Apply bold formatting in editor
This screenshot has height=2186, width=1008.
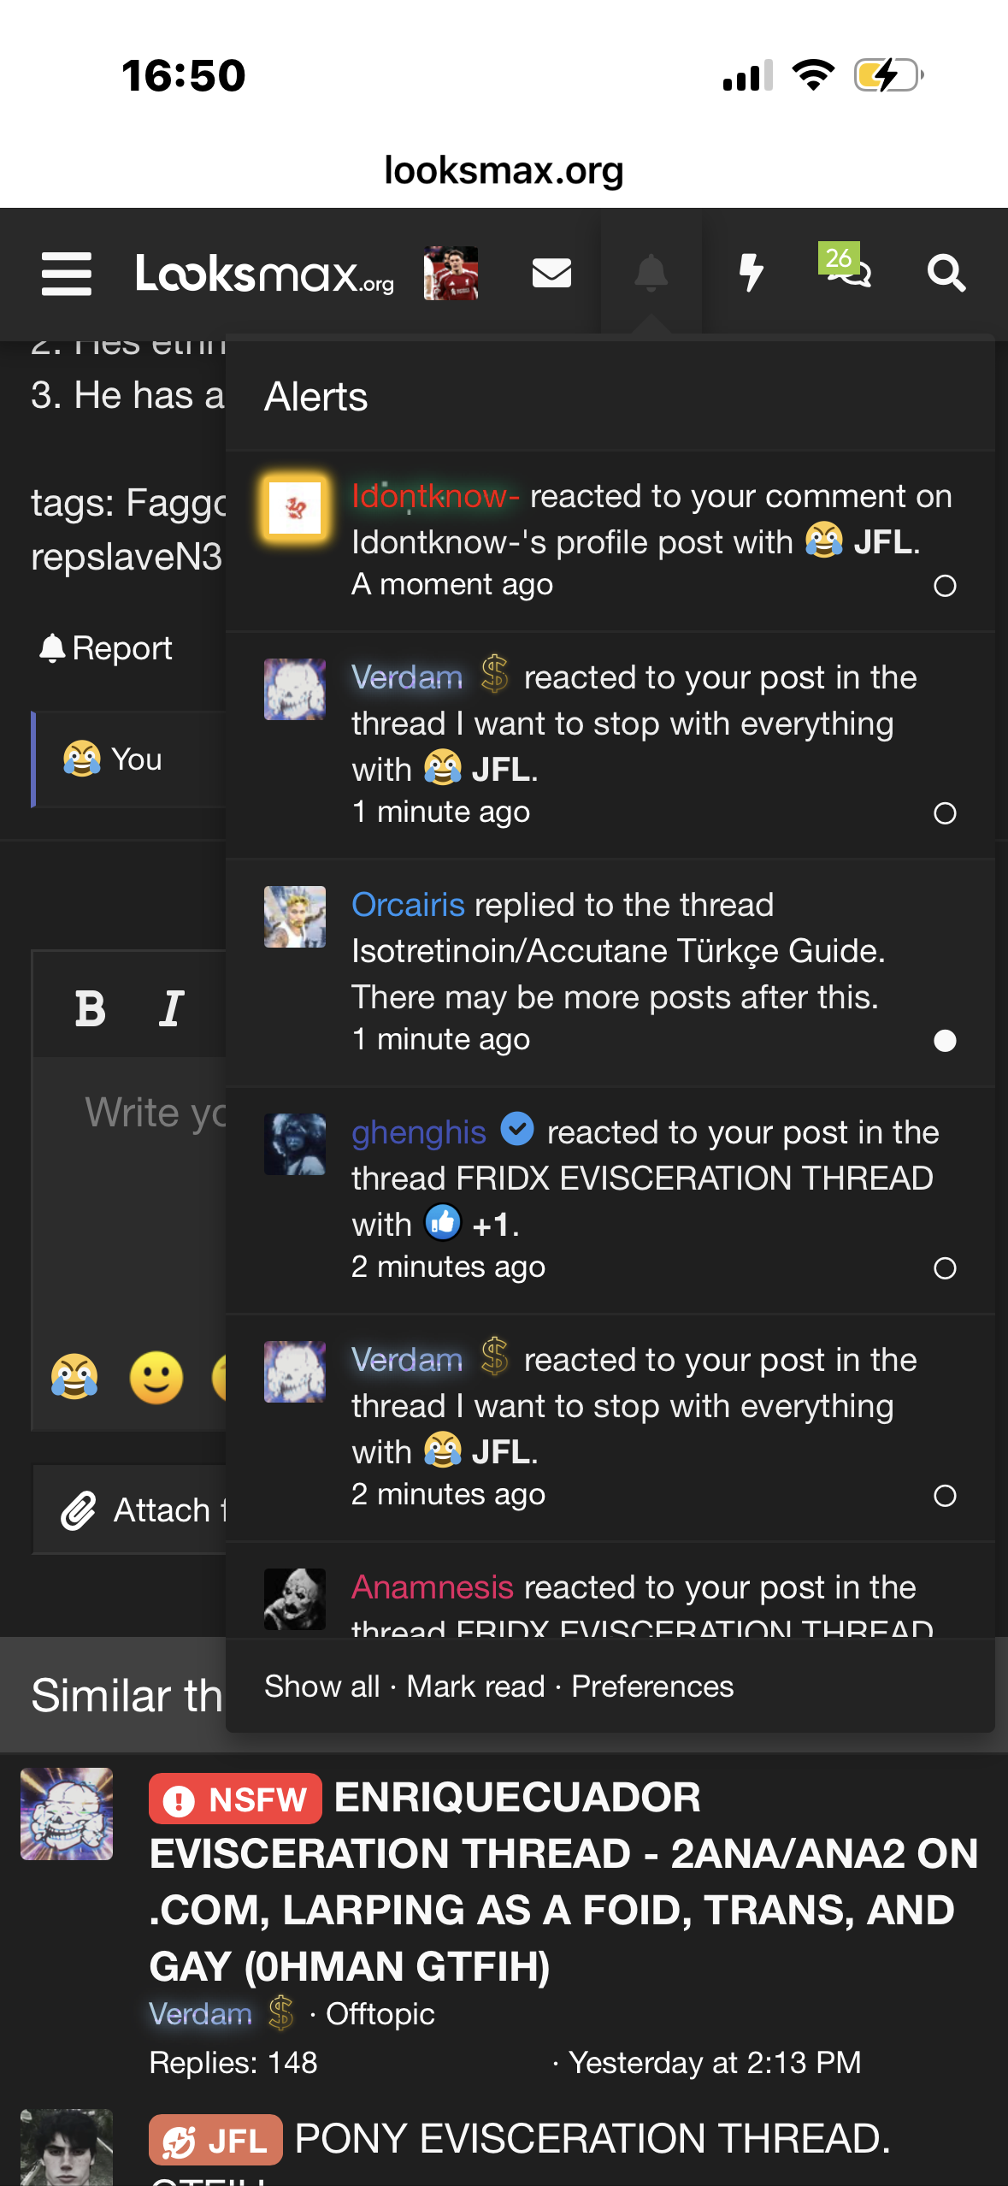tap(90, 1009)
